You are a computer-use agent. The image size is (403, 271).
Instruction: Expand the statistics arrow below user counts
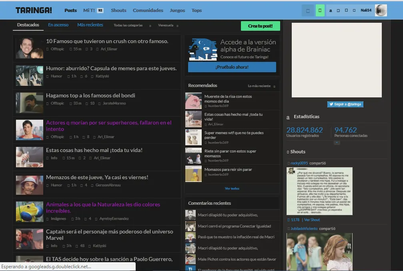click(337, 142)
